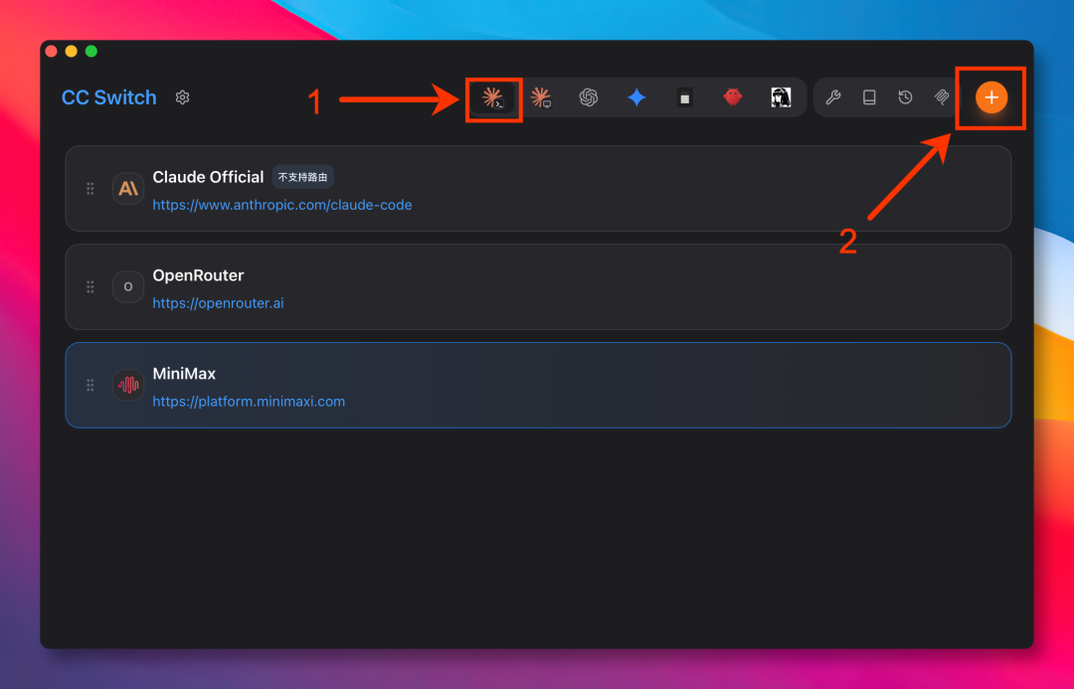1074x689 pixels.
Task: Click the green maximize window button
Action: point(91,52)
